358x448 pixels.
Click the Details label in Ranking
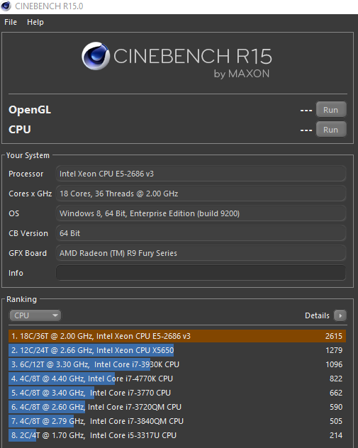tap(317, 315)
